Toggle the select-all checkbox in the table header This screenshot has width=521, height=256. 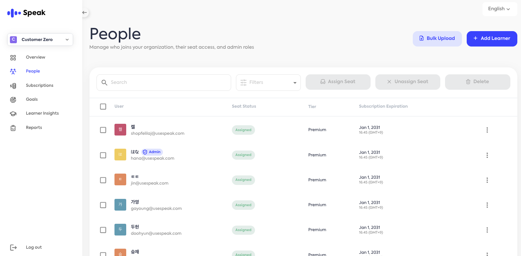[x=103, y=107]
